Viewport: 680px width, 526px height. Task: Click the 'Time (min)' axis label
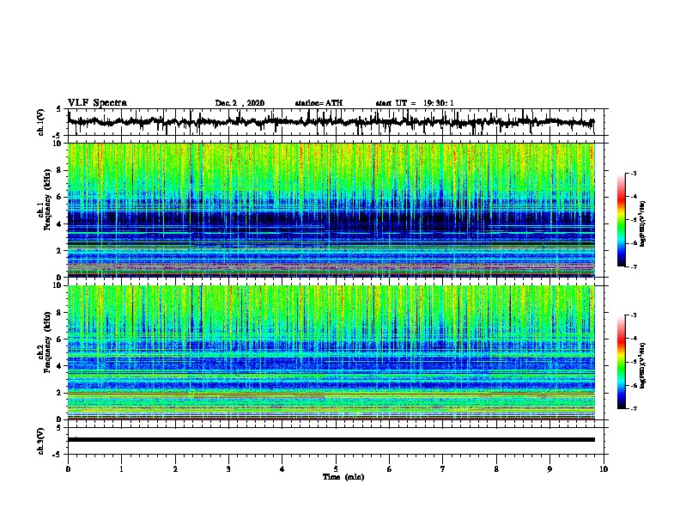[x=343, y=477]
